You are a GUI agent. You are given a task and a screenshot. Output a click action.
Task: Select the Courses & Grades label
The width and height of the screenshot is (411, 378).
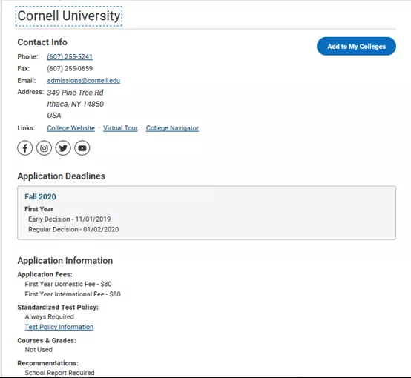tap(47, 340)
